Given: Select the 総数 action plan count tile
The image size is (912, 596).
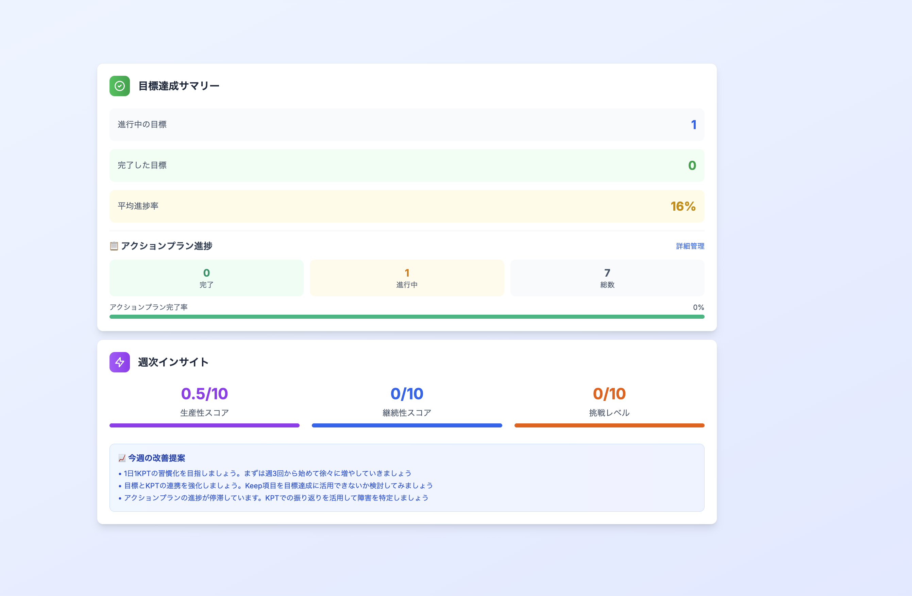Looking at the screenshot, I should click(x=607, y=278).
